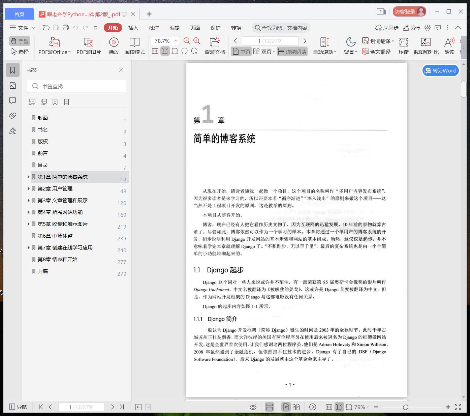Image resolution: width=470 pixels, height=416 pixels.
Task: Click 旋转文档 rotate document
Action: click(215, 46)
